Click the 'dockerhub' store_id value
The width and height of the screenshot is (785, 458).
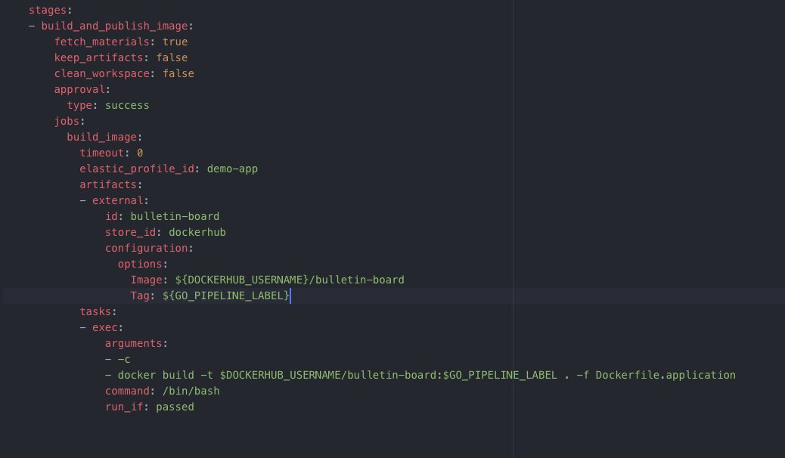click(197, 232)
